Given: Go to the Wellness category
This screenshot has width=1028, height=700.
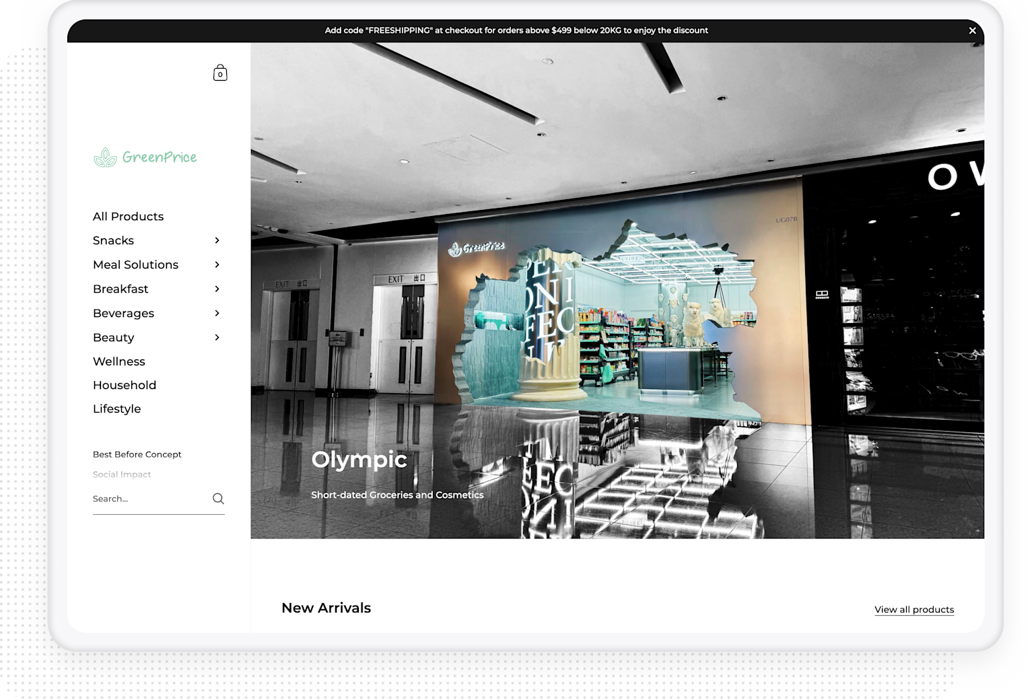Looking at the screenshot, I should point(118,361).
